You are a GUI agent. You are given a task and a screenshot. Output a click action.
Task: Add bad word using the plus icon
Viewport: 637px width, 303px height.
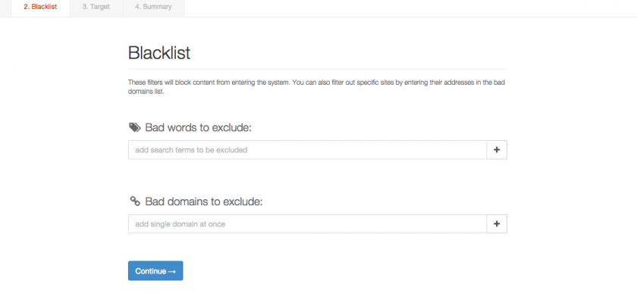[497, 150]
